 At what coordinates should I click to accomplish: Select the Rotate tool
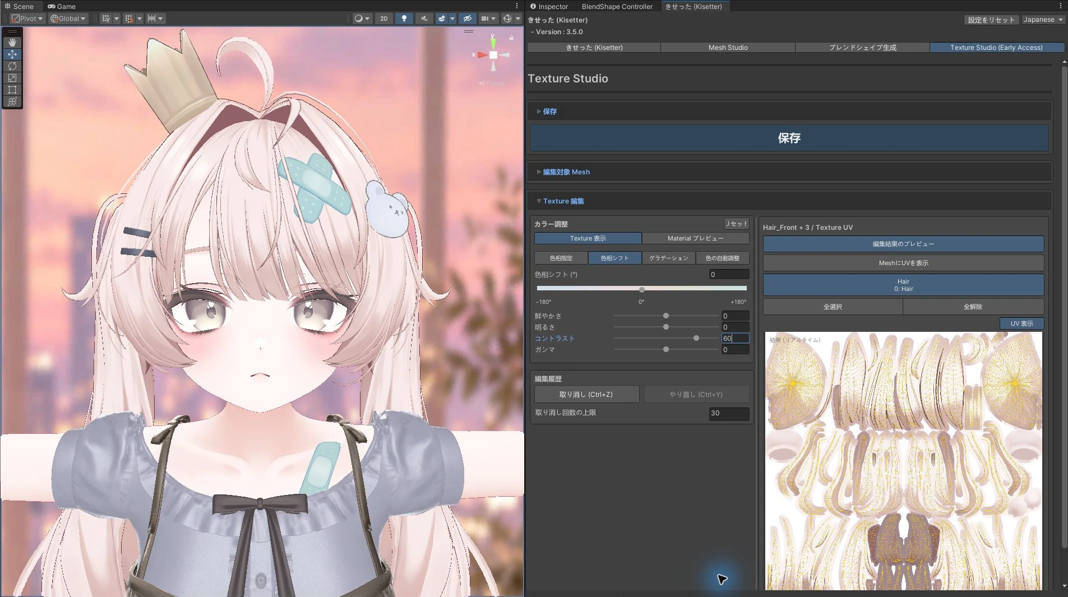point(12,66)
